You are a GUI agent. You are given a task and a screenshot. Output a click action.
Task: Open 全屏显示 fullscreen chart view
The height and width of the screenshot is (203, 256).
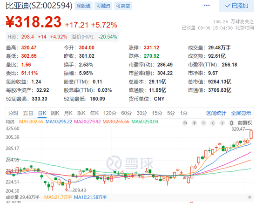[241, 113]
